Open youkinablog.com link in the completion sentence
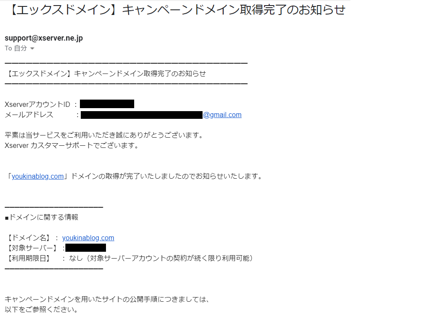This screenshot has width=441, height=318. 38,176
